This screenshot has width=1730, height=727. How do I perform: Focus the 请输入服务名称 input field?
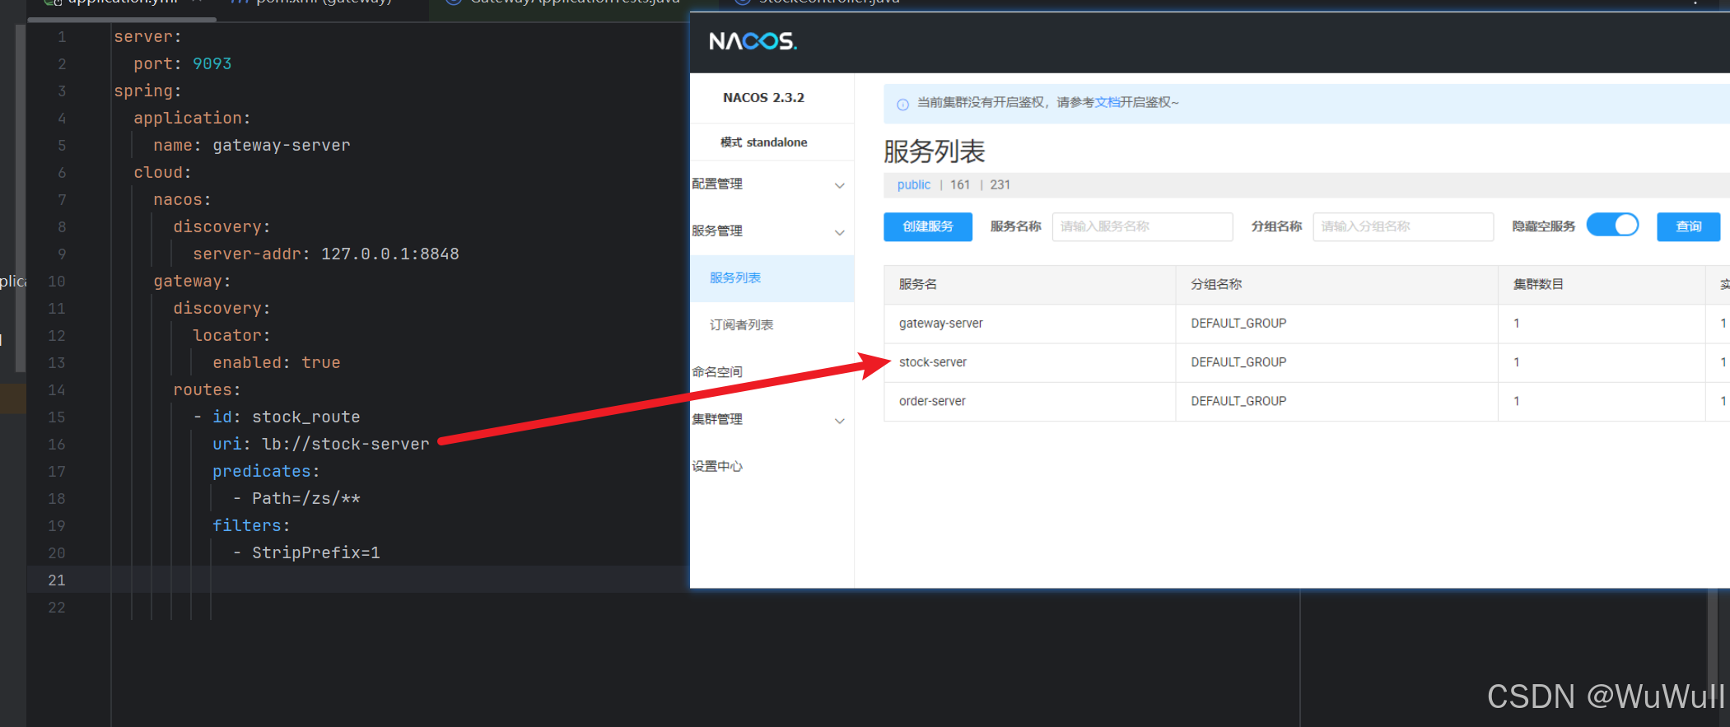[1142, 226]
